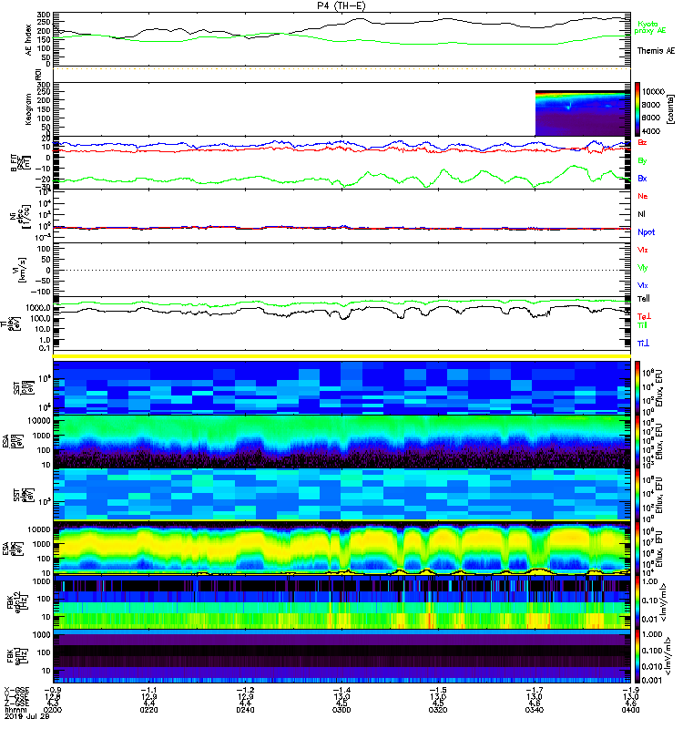
Task: Click the FBK edc12 spectrogram panel
Action: tap(341, 602)
